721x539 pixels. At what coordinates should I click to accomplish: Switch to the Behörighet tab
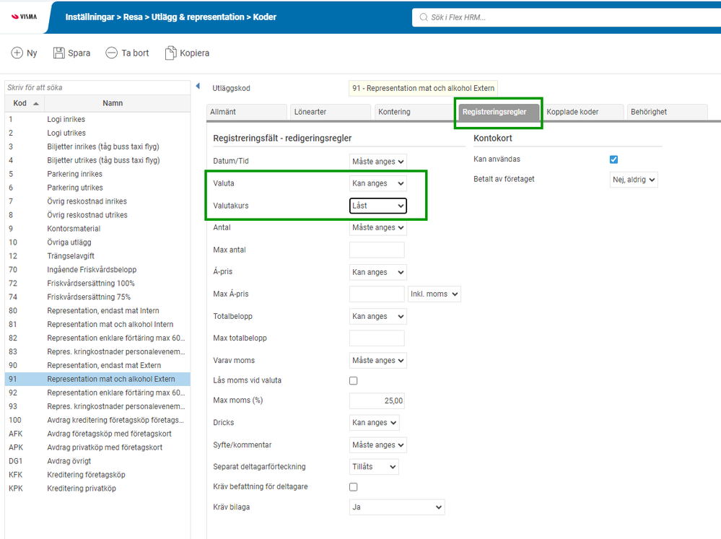pyautogui.click(x=667, y=112)
